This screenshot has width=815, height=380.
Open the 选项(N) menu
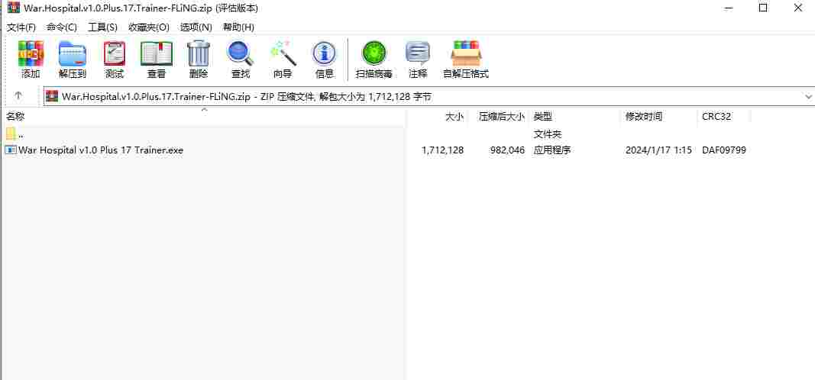[x=196, y=27]
